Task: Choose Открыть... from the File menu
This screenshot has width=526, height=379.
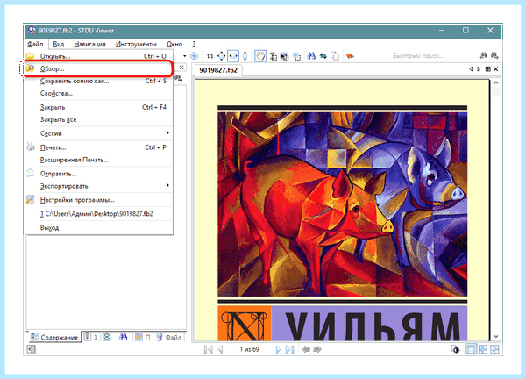Action: 99,56
